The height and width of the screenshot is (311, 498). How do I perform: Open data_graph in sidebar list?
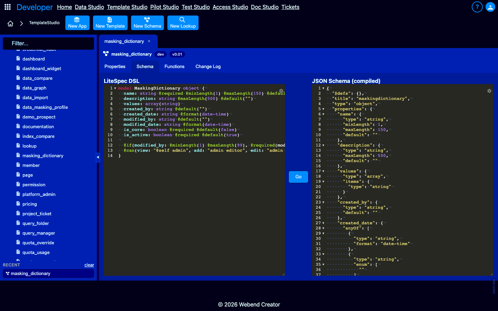pos(34,88)
